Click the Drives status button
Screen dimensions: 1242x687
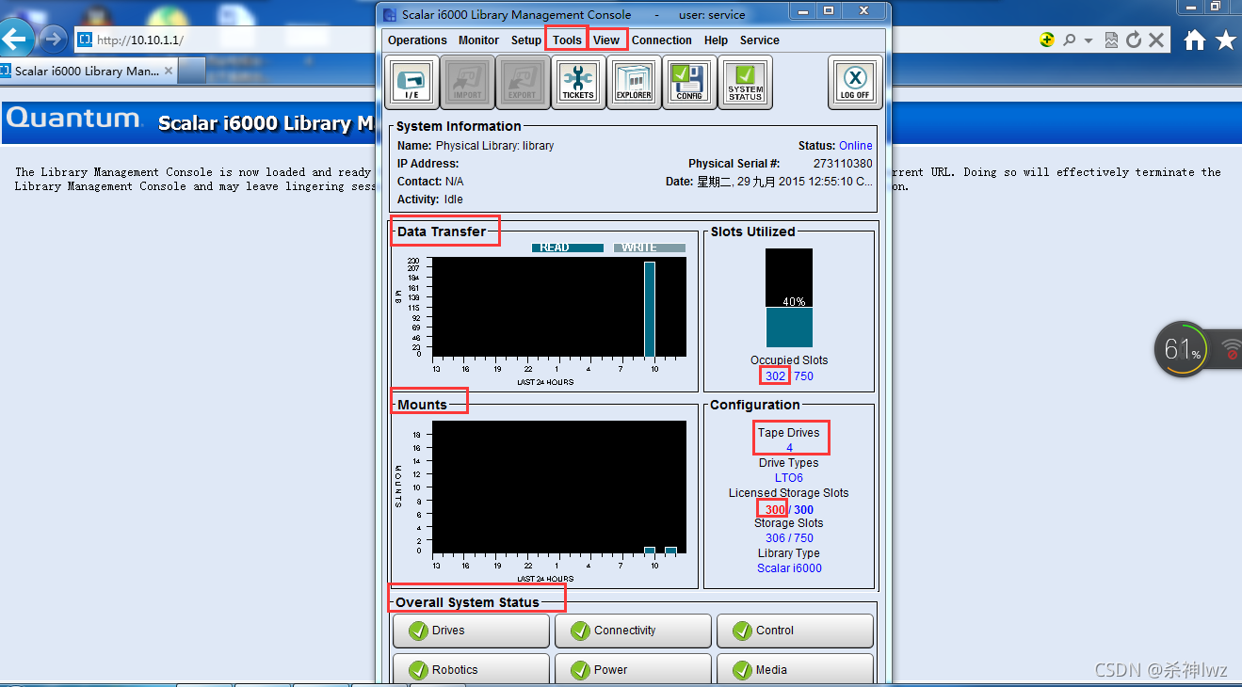click(x=471, y=631)
